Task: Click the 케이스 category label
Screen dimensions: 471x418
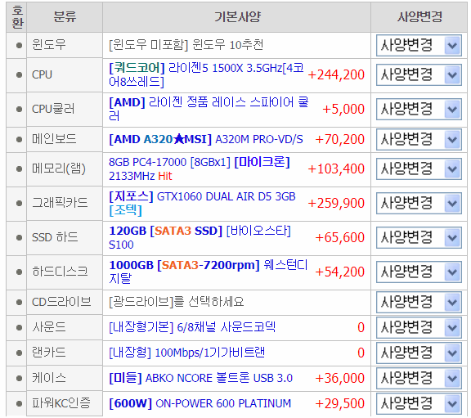Action: (49, 378)
